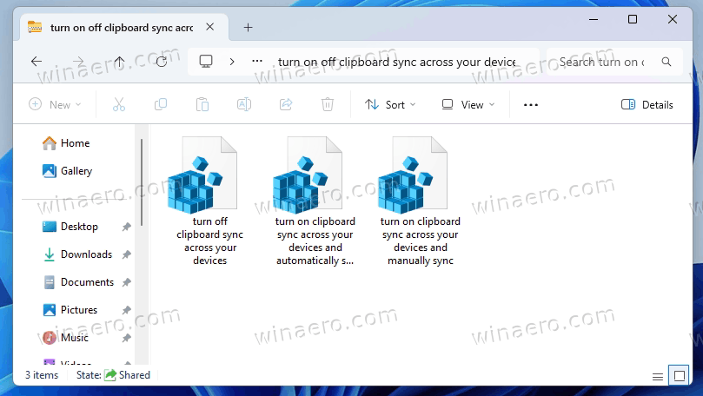Click the This PC monitor icon in address bar
Screen dimensions: 703x396
206,62
